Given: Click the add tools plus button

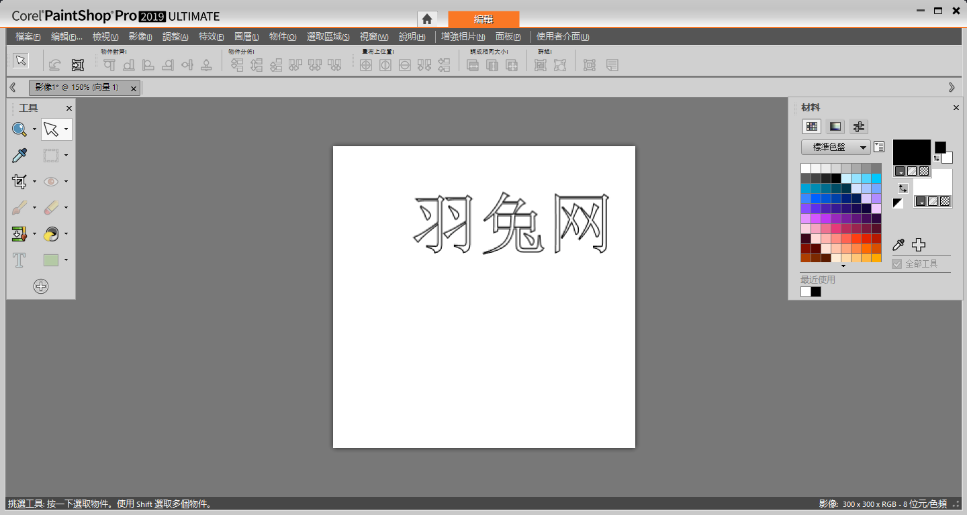Looking at the screenshot, I should pos(41,286).
